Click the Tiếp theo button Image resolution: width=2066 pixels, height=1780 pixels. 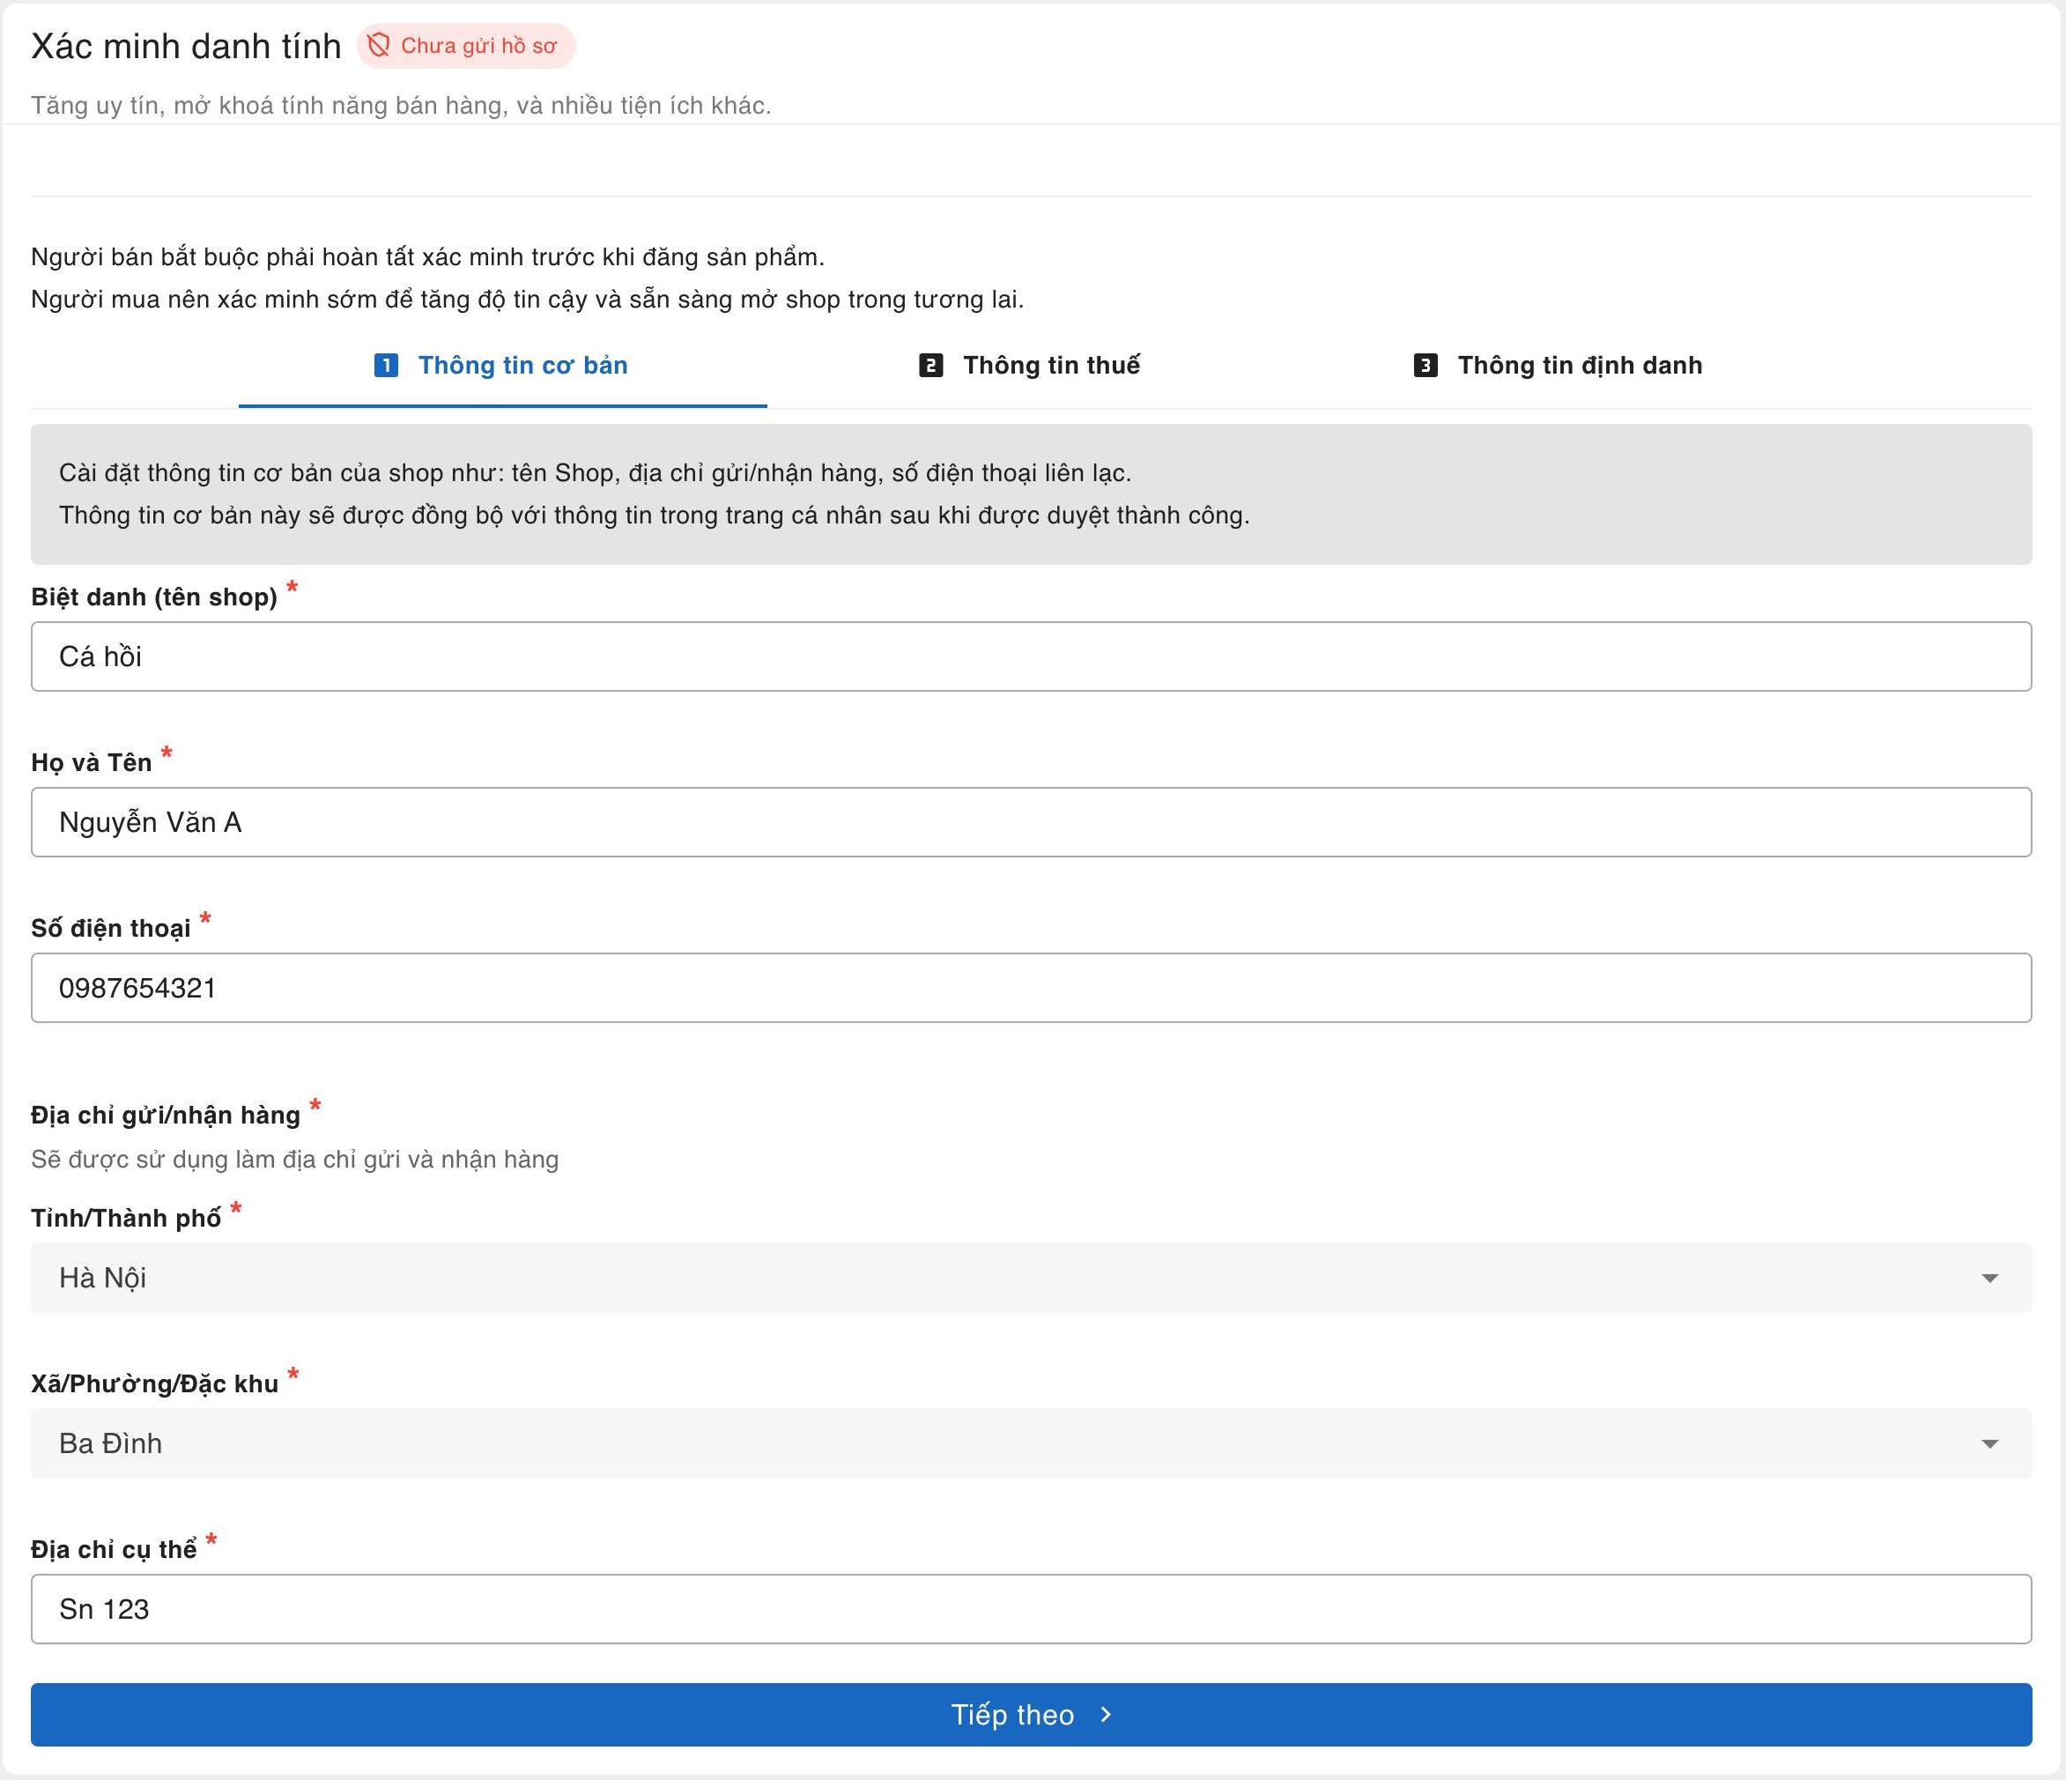1031,1714
